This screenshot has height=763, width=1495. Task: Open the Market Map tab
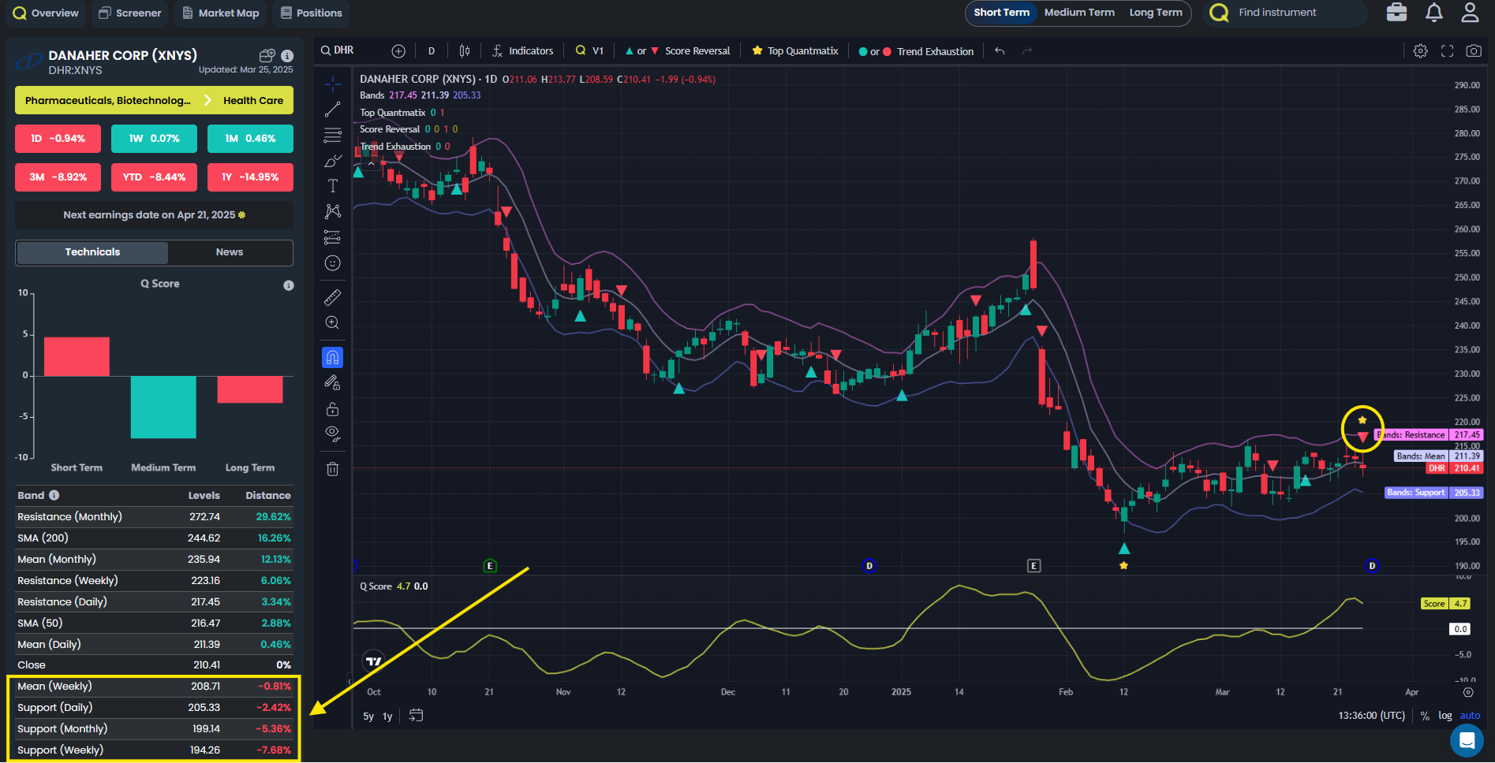point(221,13)
